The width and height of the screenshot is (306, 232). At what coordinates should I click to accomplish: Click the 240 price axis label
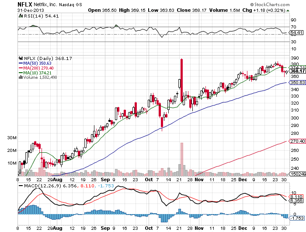click(x=295, y=168)
